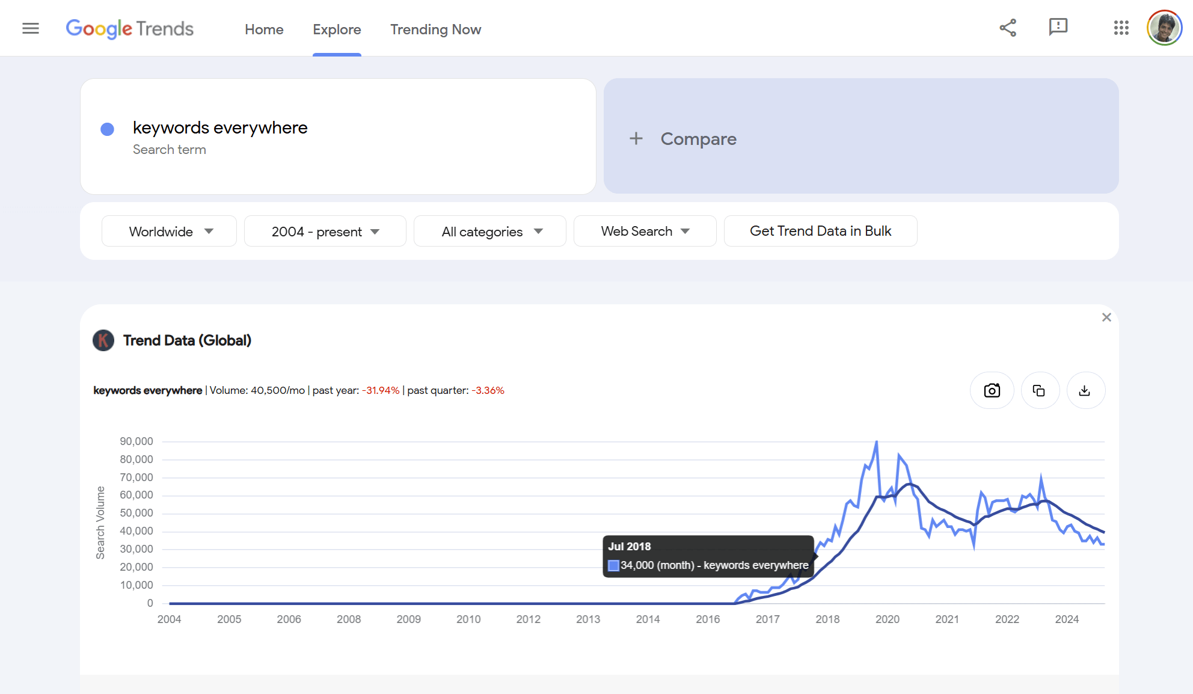1193x694 pixels.
Task: Expand the All categories dropdown
Action: point(490,232)
